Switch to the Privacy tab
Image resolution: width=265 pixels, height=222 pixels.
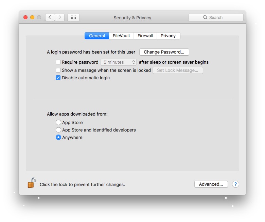[168, 36]
